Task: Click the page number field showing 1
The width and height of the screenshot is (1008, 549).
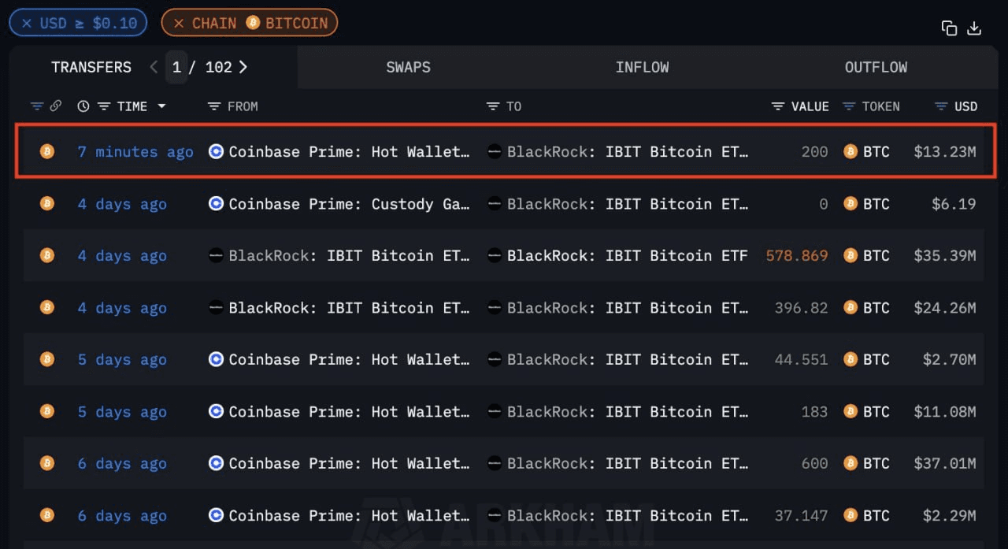Action: click(176, 67)
